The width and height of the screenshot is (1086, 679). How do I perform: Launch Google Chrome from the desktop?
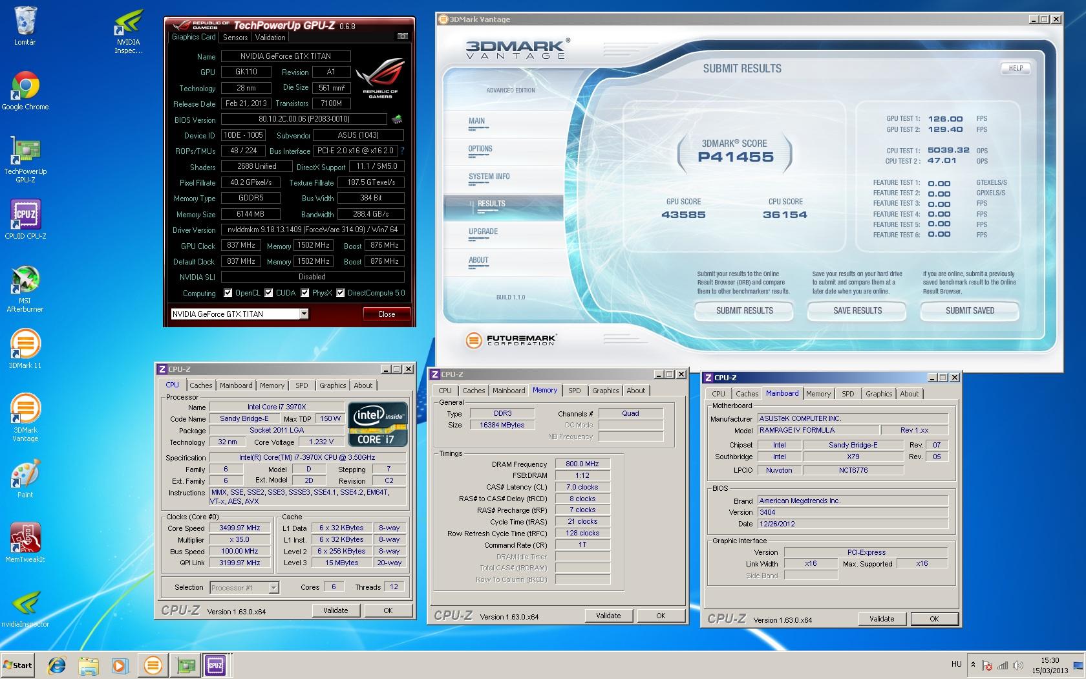coord(25,91)
